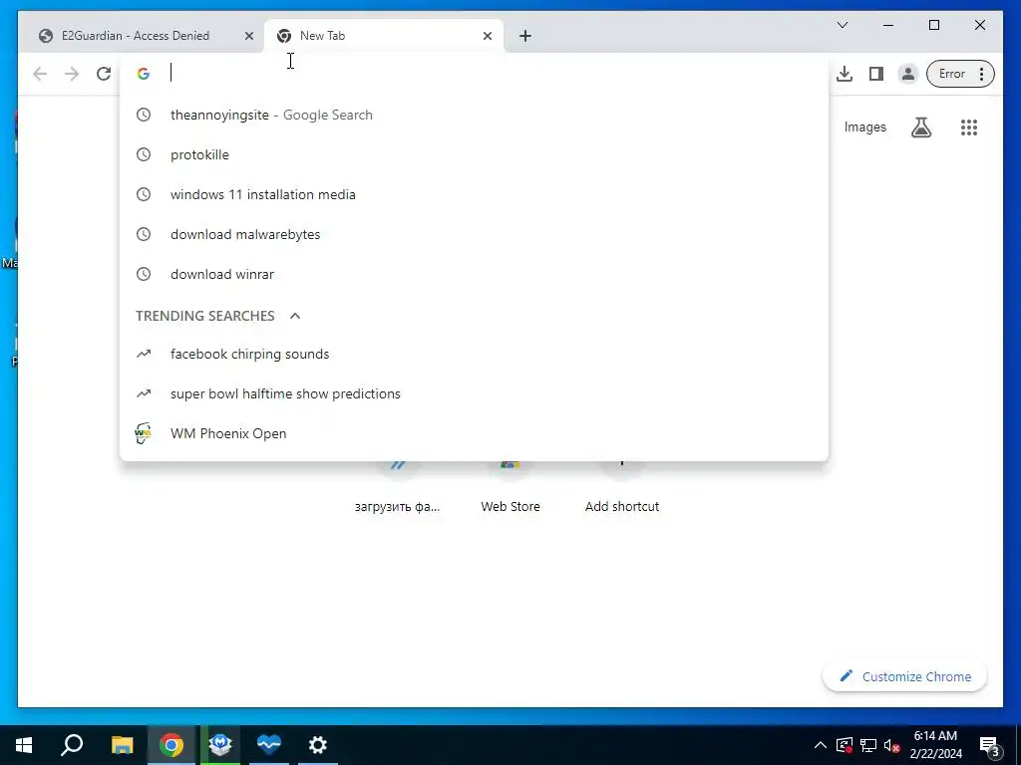This screenshot has height=765, width=1021.
Task: Open the Malwarebytes taskbar icon
Action: pyautogui.click(x=220, y=745)
